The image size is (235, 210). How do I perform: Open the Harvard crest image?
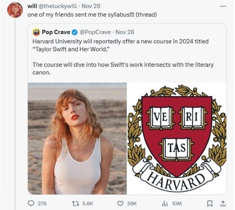[177, 139]
